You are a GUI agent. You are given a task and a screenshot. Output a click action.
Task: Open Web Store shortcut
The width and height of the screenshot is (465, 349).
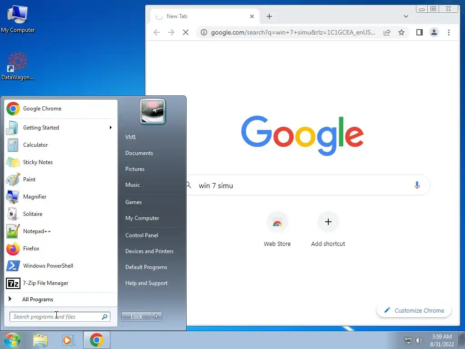tap(277, 229)
